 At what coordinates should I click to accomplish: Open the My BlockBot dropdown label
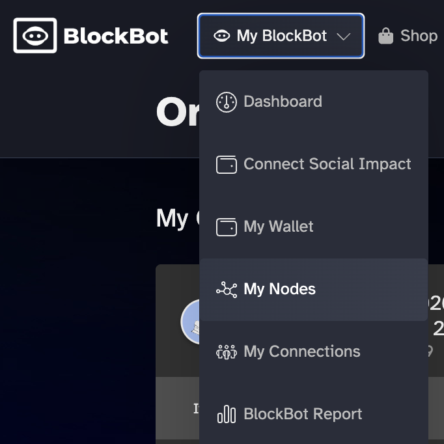click(282, 36)
